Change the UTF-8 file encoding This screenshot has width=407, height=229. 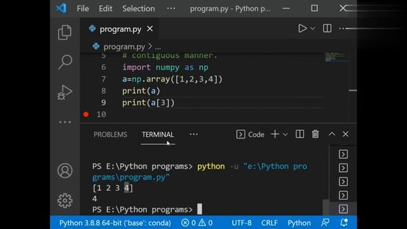pyautogui.click(x=242, y=223)
